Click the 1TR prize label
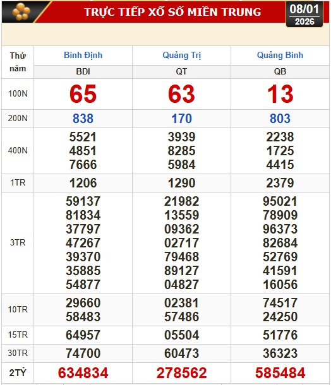 [x=18, y=182]
